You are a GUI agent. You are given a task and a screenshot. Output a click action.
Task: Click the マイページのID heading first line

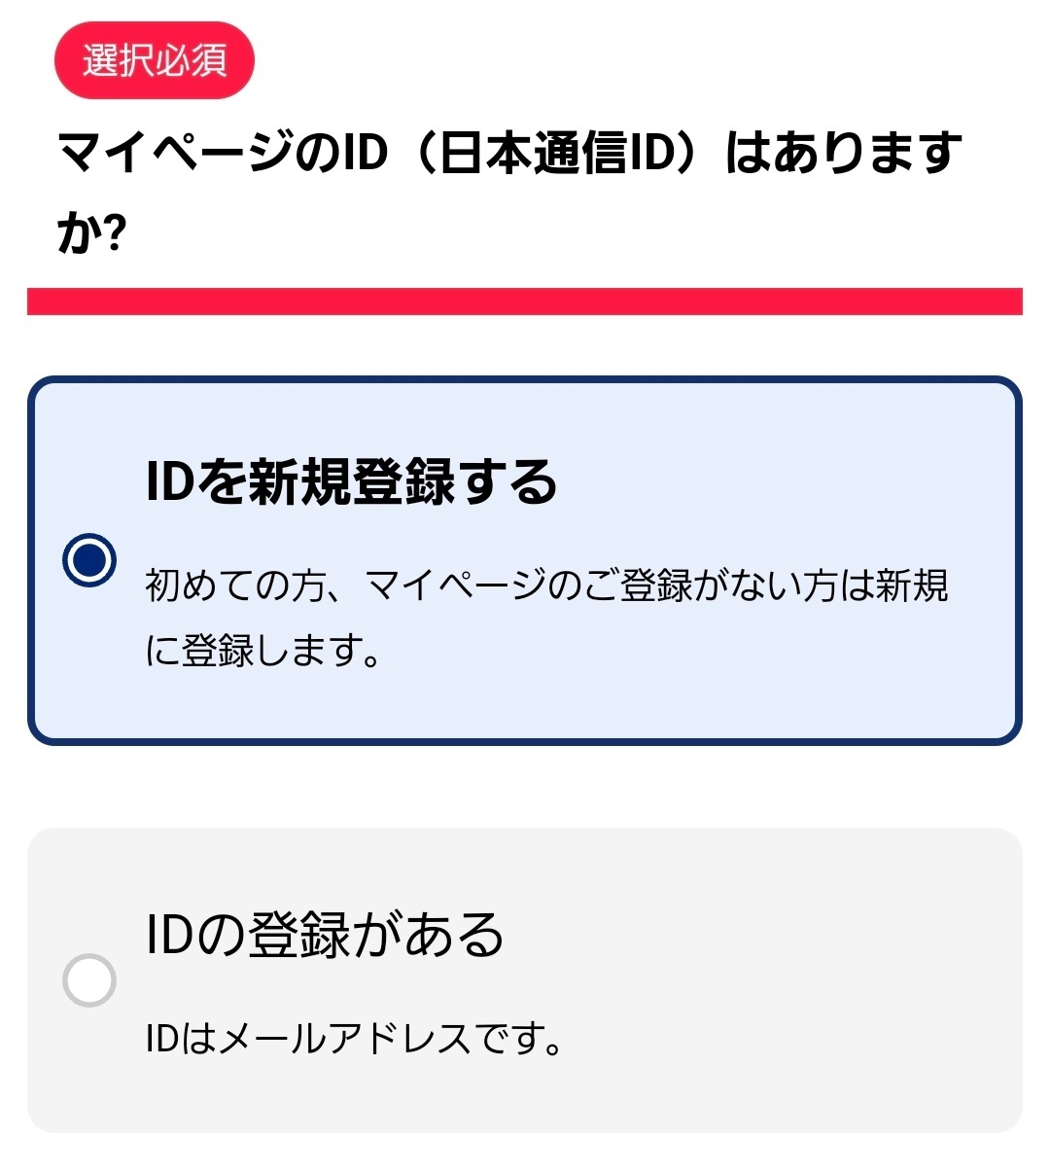pos(509,153)
